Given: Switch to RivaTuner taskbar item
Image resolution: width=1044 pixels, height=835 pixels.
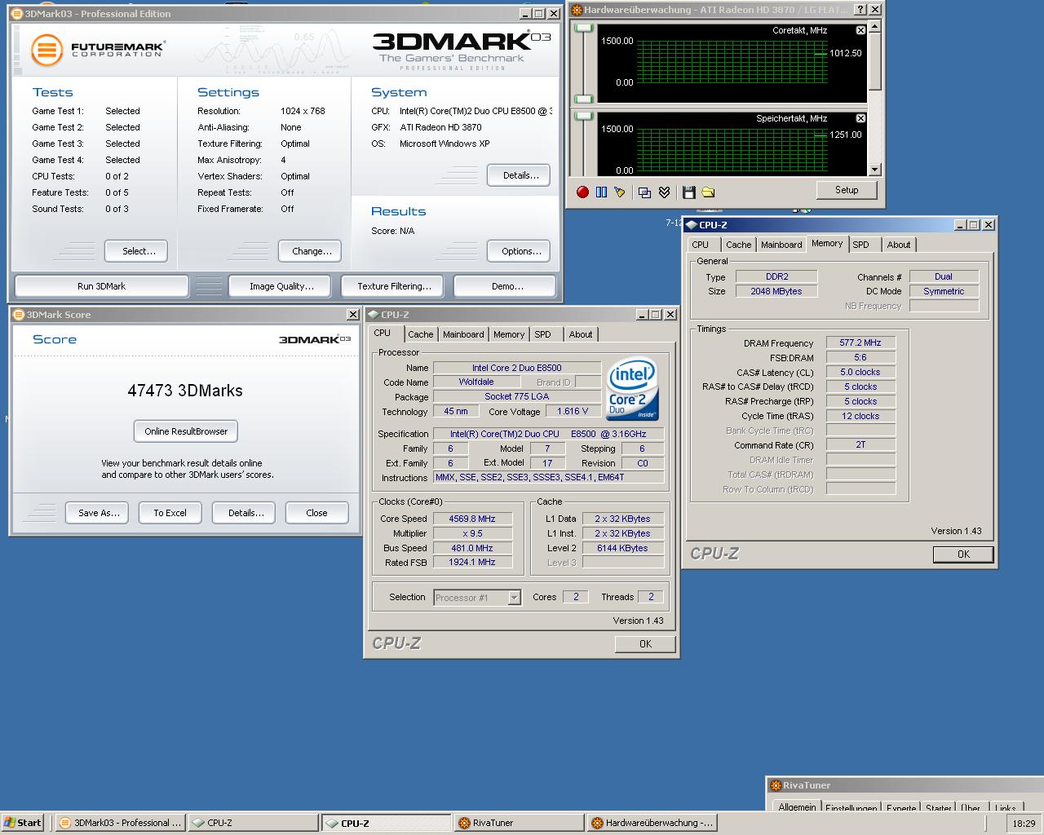Looking at the screenshot, I should coord(519,823).
